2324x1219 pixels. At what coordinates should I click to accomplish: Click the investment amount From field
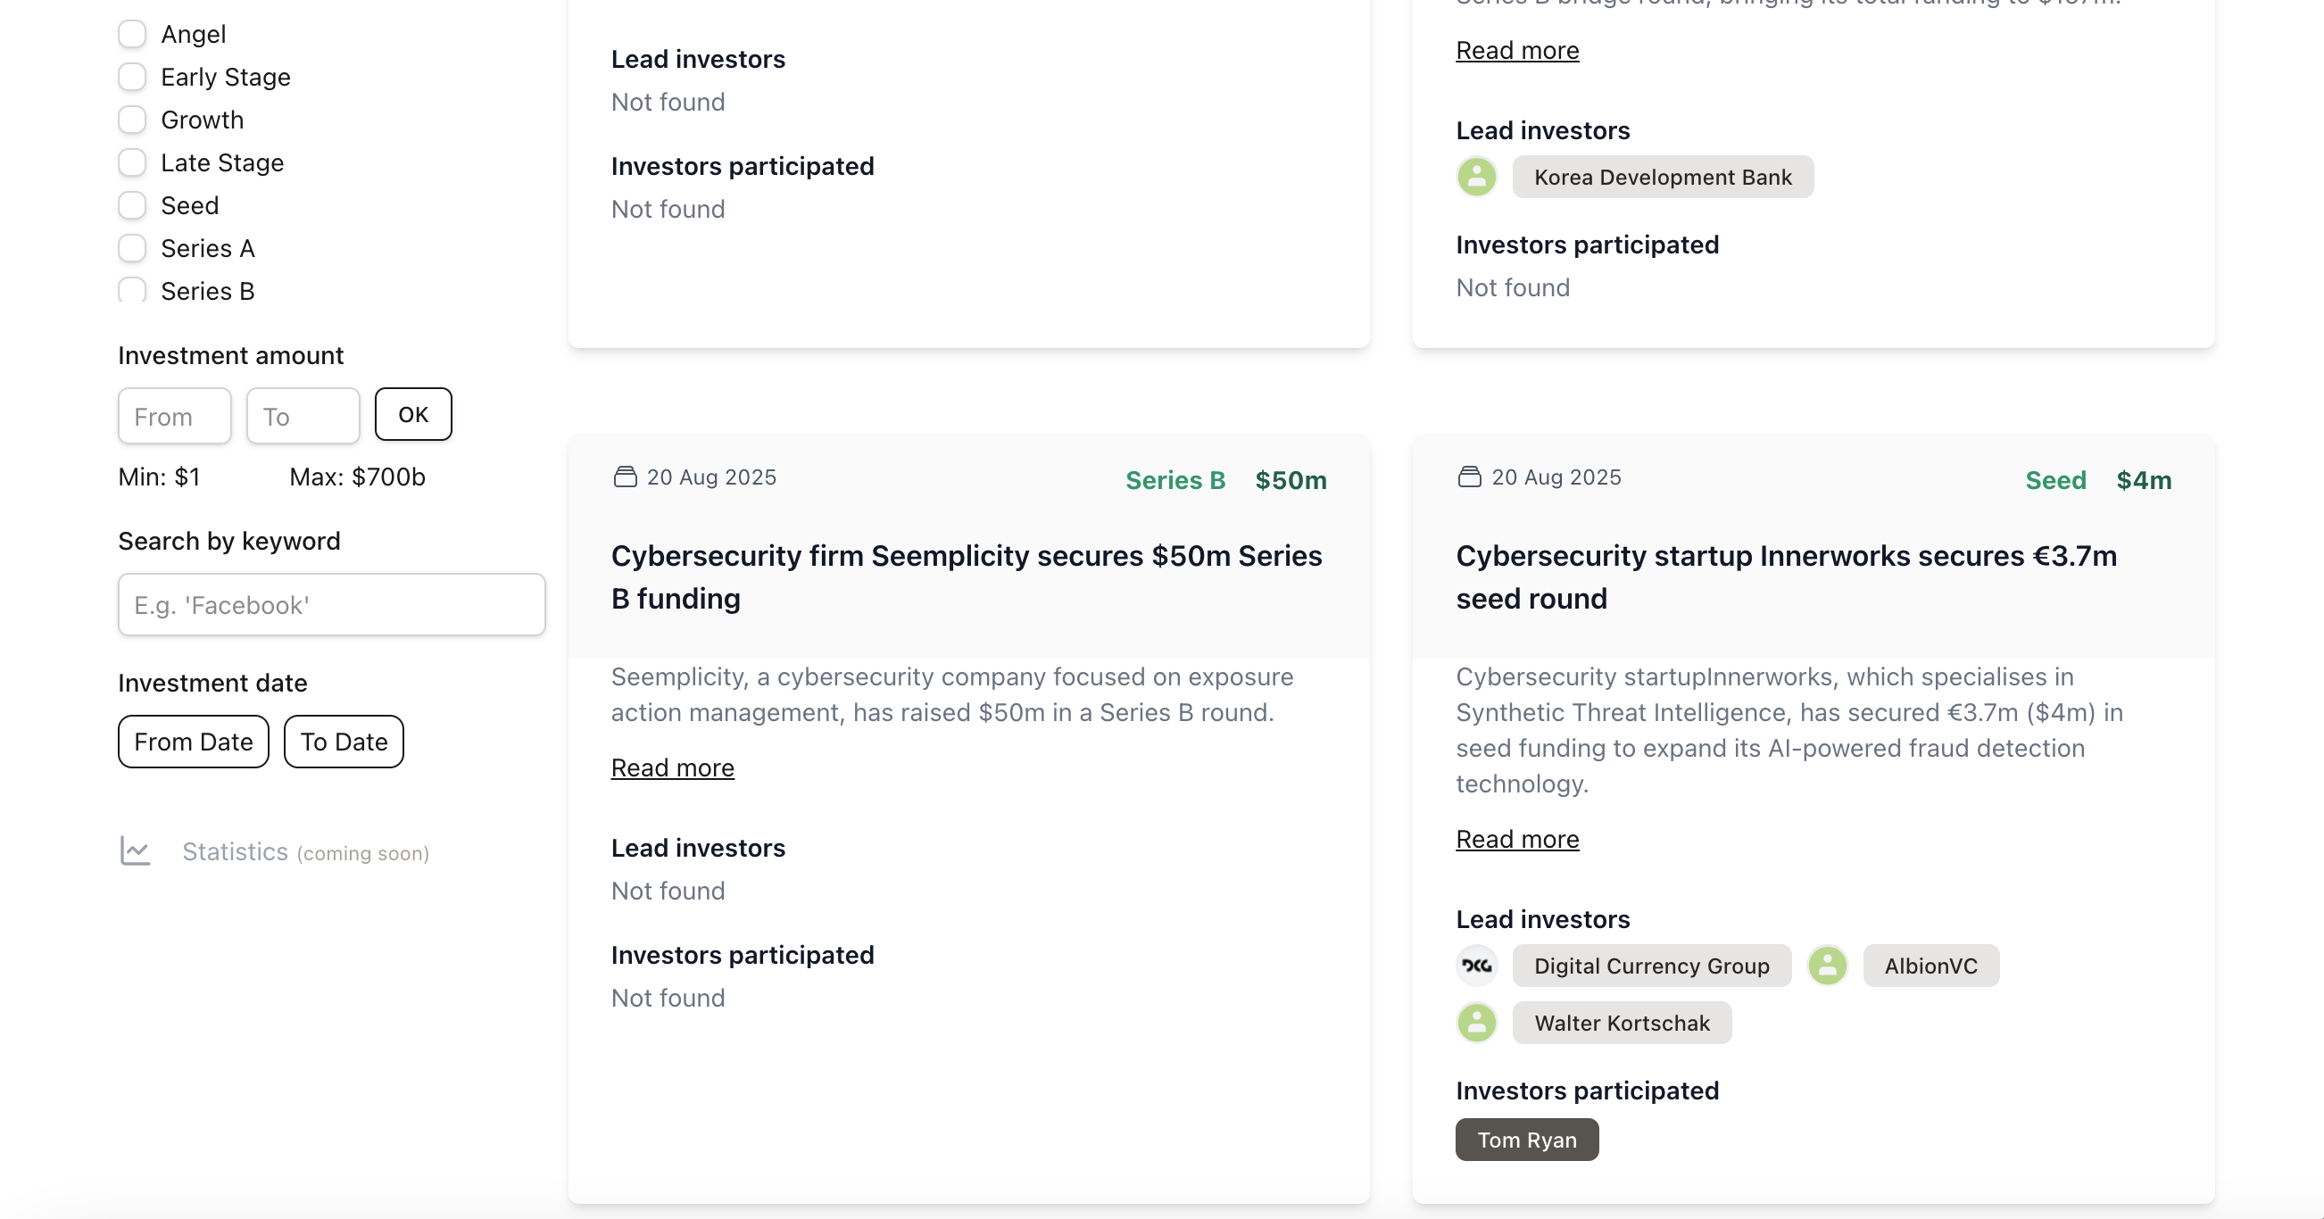point(174,416)
